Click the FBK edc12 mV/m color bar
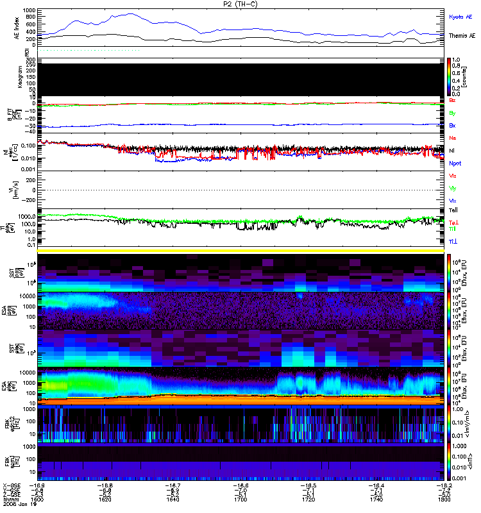Viewport: 481px width, 513px height. pyautogui.click(x=448, y=424)
